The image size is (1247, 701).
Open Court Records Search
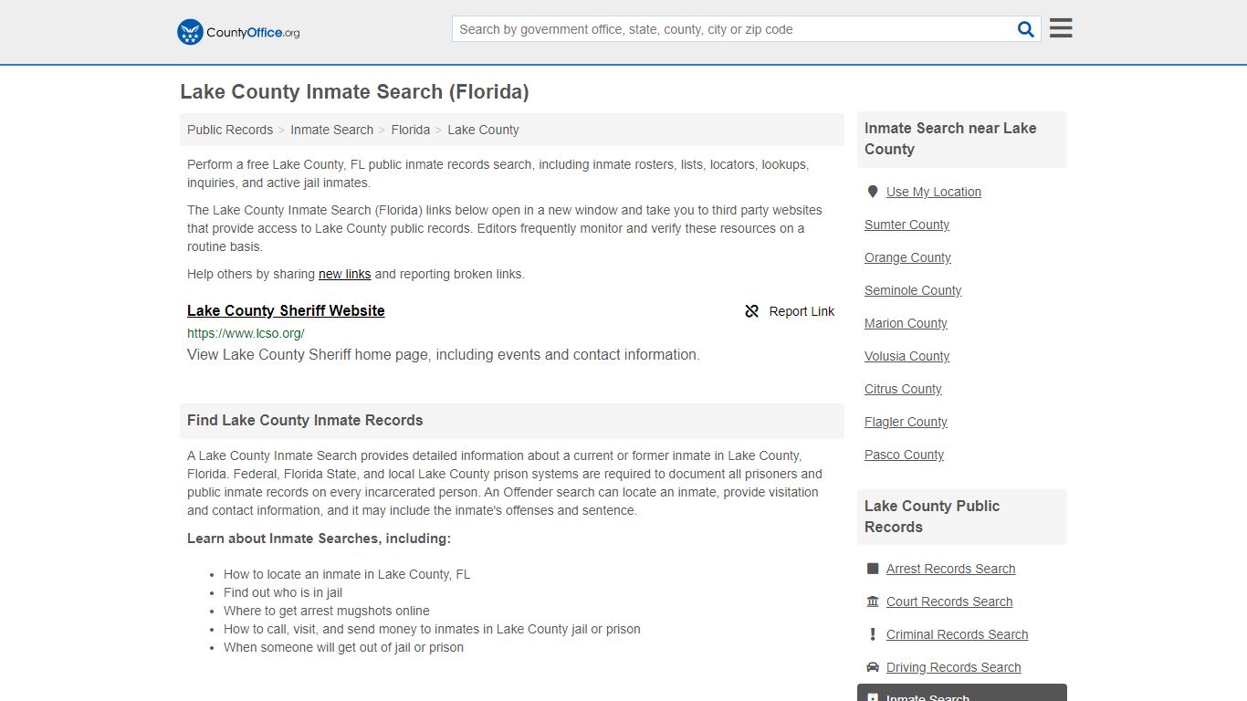coord(949,602)
